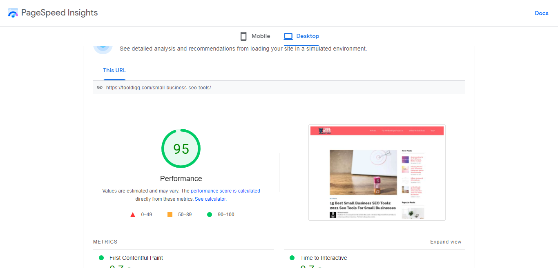Click the tooldigg.com URL text
This screenshot has height=268, width=558.
158,87
